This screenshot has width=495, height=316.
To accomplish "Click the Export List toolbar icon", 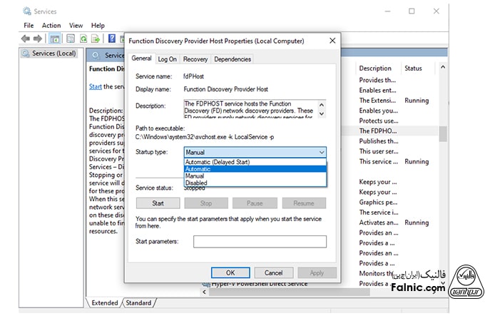I will (96, 39).
